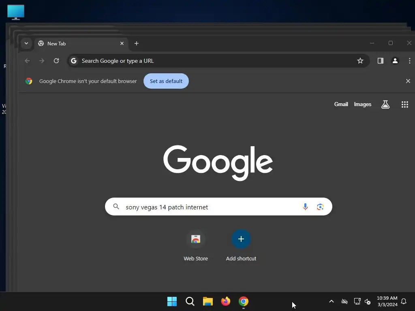The width and height of the screenshot is (415, 311).
Task: Search by image with Google Lens icon
Action: click(320, 207)
